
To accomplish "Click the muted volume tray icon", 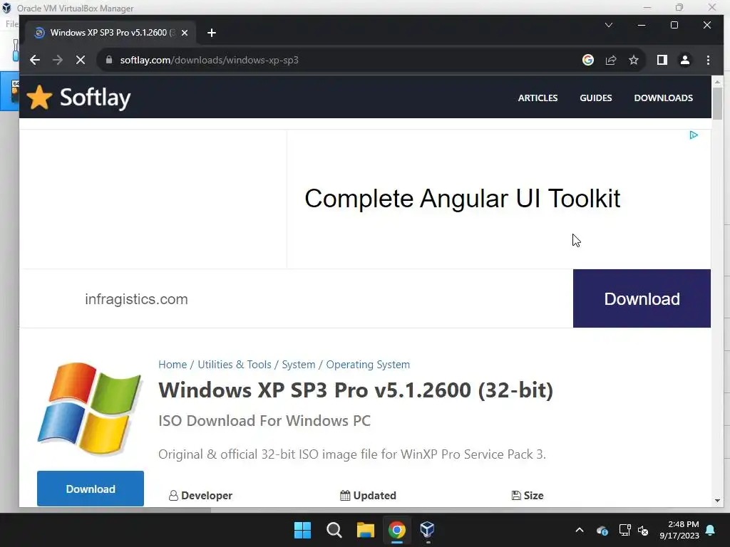I will click(x=643, y=530).
